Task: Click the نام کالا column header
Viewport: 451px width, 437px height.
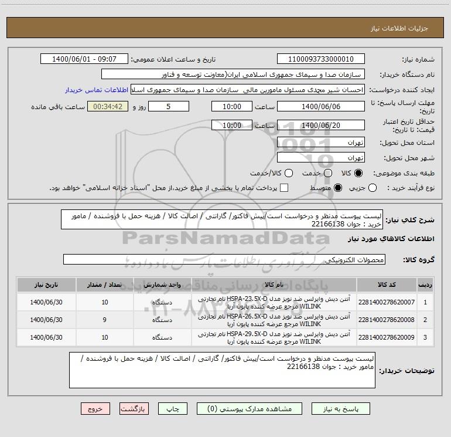Action: click(274, 285)
